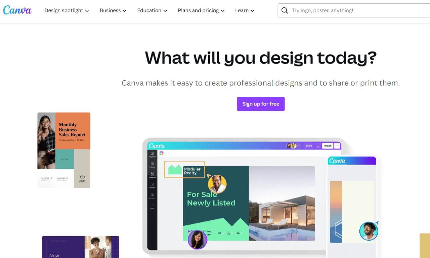The height and width of the screenshot is (258, 430).
Task: Click the Canva logo in the header
Action: (17, 10)
